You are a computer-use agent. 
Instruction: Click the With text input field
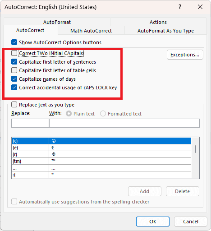click(x=124, y=123)
